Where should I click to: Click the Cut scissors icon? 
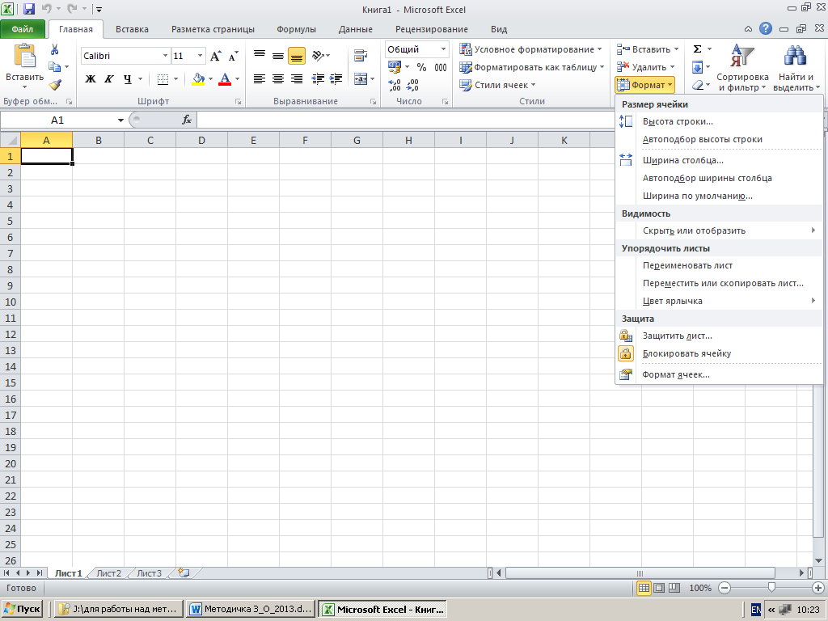pos(54,50)
